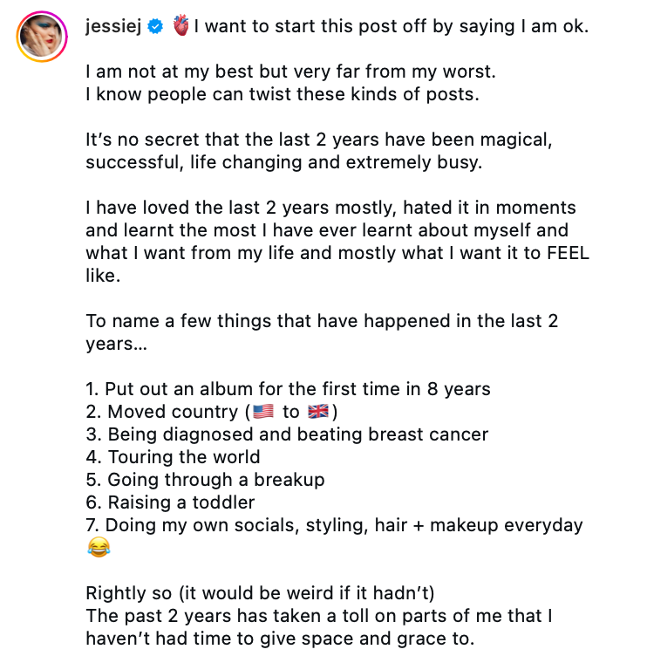Image resolution: width=647 pixels, height=663 pixels.
Task: Click the line about people twisting posts
Action: [283, 94]
